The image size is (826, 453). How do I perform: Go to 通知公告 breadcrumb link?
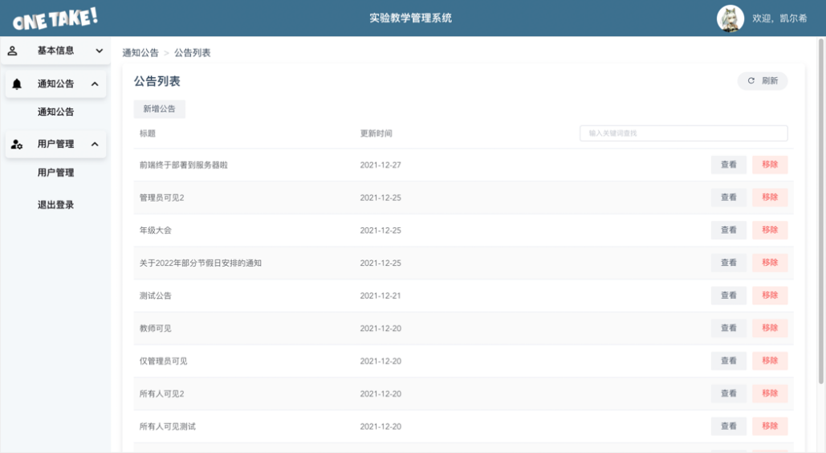(140, 53)
